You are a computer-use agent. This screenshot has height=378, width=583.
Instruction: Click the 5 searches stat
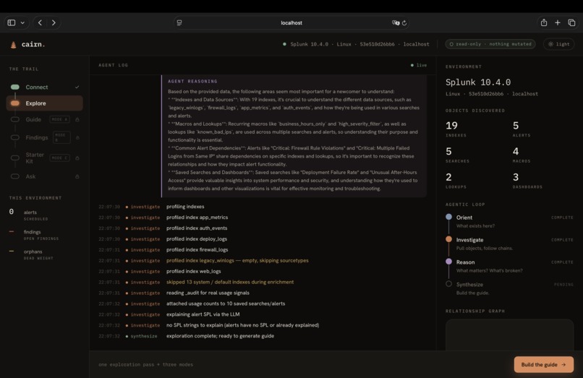[x=457, y=155]
